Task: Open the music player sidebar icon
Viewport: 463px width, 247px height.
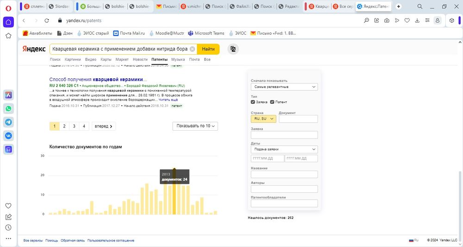Action: (8, 149)
